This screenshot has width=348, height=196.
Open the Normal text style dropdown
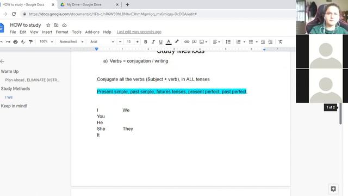(x=71, y=41)
